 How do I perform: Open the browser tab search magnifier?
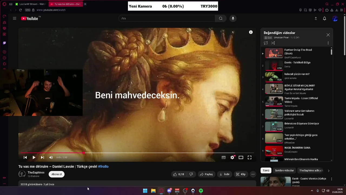327,4
